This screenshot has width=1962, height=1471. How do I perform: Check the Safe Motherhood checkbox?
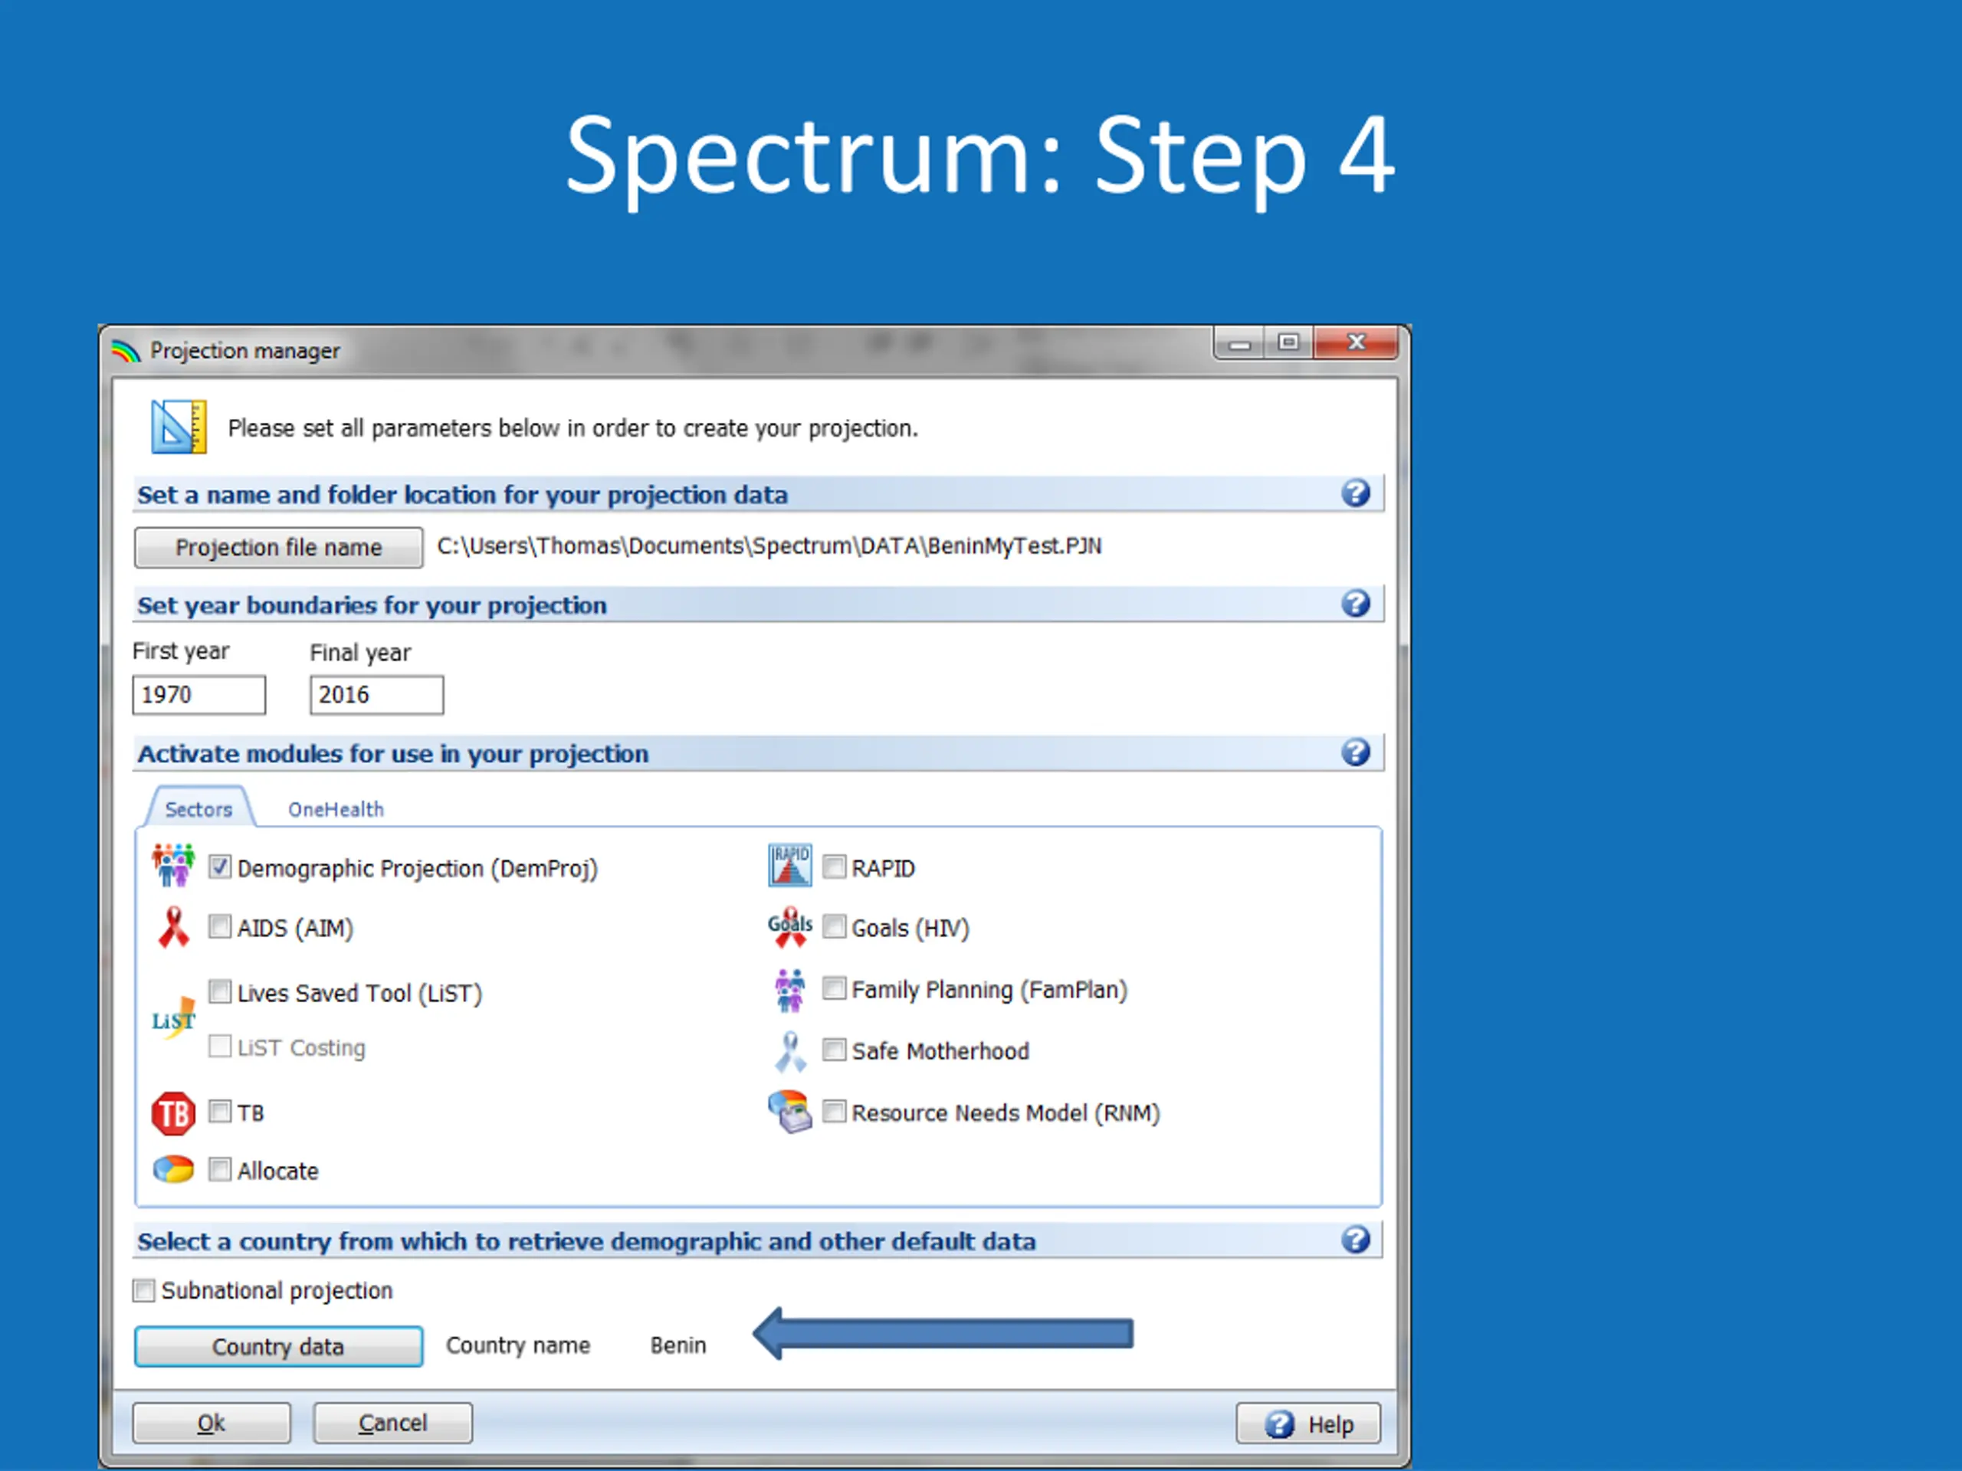(x=834, y=1050)
